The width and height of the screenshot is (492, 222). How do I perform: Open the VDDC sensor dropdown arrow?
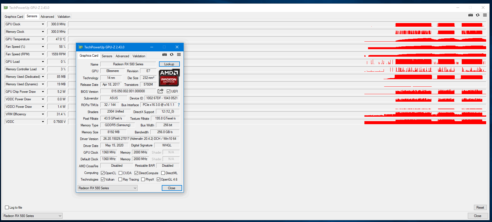[43, 122]
